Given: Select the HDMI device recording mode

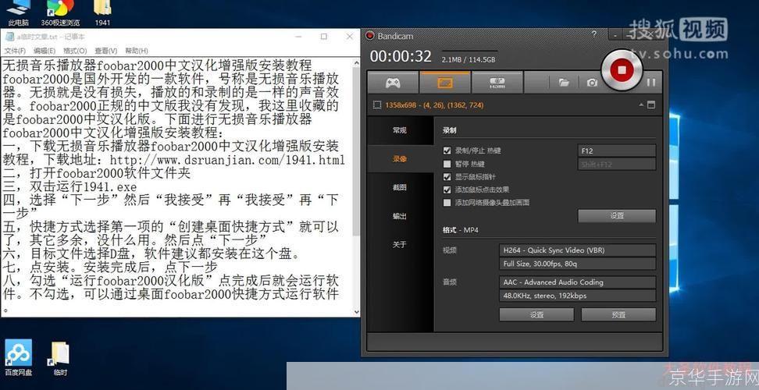Looking at the screenshot, I should pyautogui.click(x=497, y=82).
